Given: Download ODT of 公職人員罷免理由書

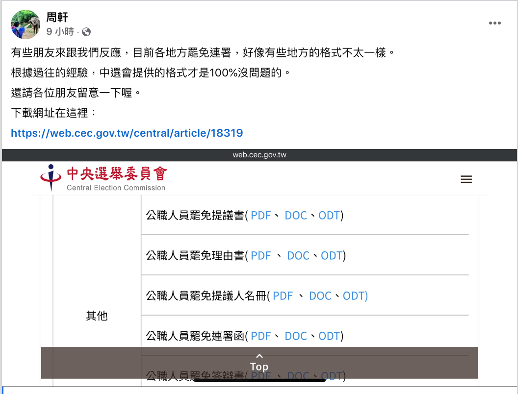Looking at the screenshot, I should 332,256.
